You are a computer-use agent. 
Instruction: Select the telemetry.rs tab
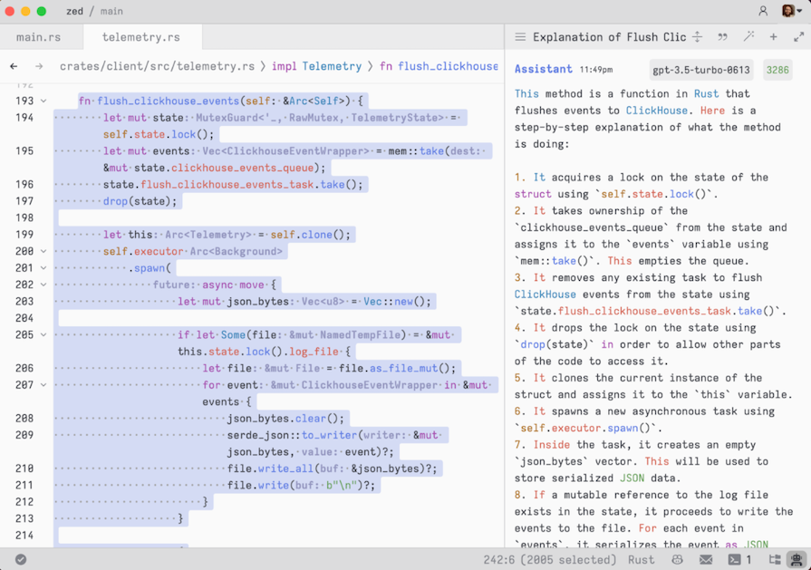click(x=141, y=37)
